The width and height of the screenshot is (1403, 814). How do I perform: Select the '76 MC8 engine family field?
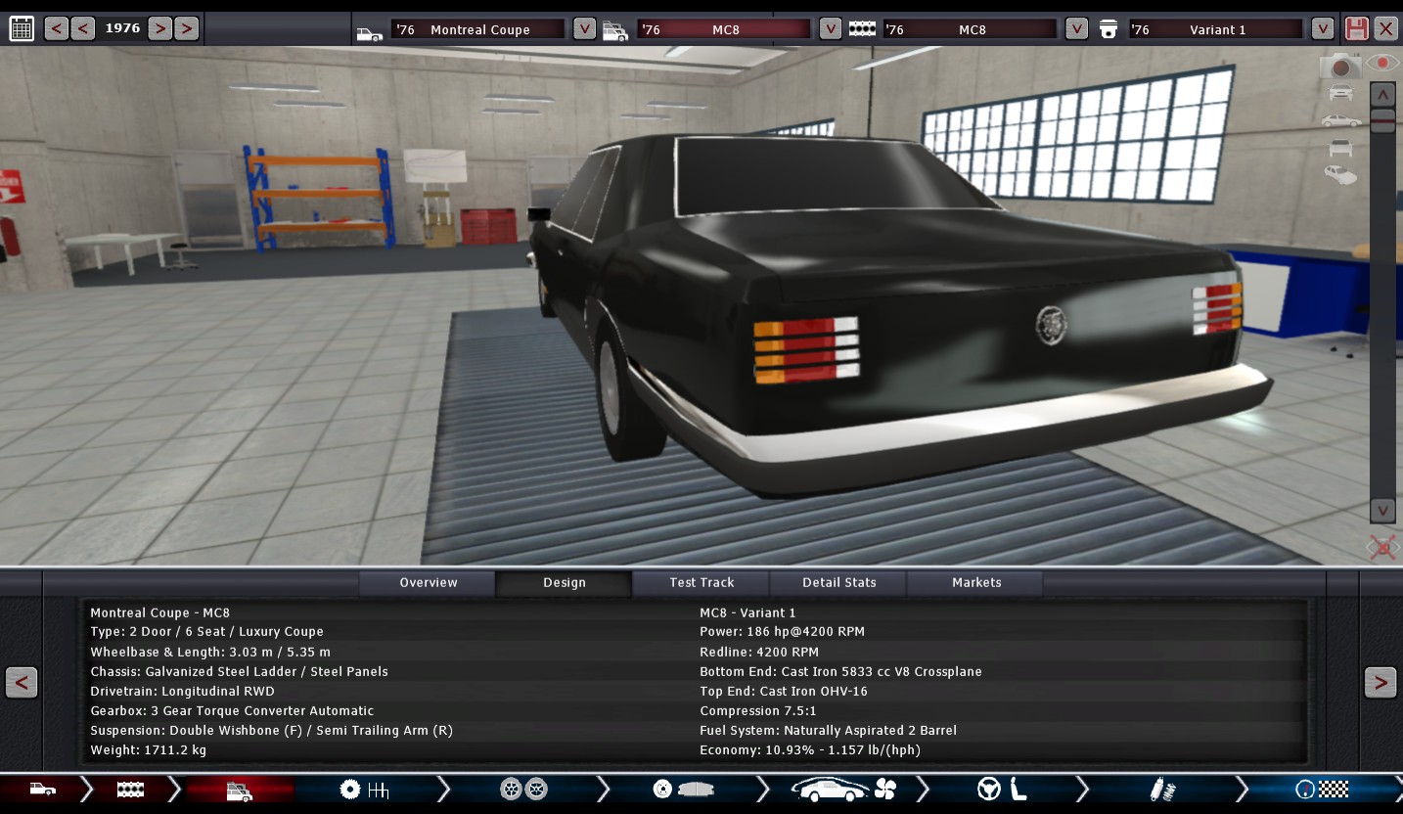(x=971, y=29)
